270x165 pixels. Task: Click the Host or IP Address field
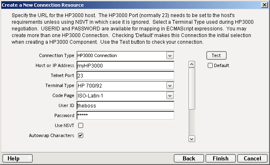click(x=125, y=65)
